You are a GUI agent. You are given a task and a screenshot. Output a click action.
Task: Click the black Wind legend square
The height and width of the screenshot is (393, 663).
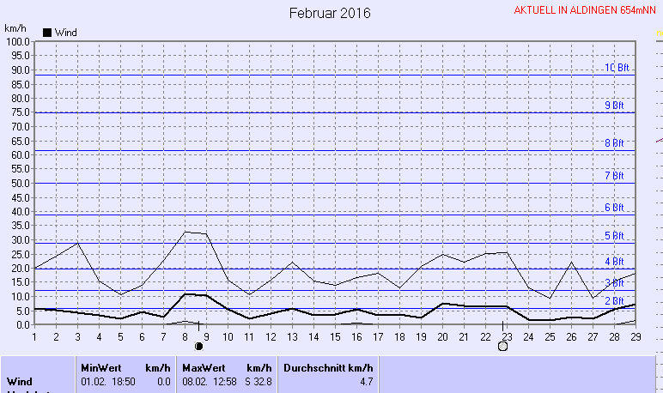click(47, 33)
